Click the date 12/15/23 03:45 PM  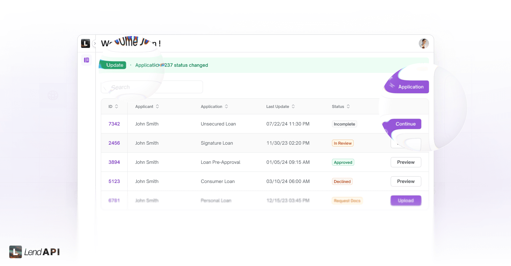point(288,201)
